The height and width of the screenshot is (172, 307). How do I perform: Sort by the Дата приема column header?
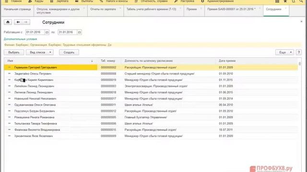tap(227, 61)
